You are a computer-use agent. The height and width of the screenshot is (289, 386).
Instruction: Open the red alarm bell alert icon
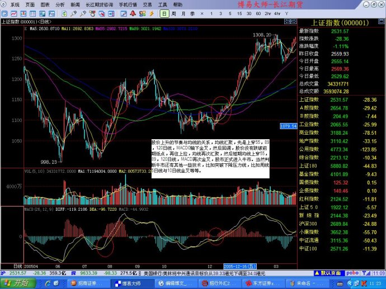click(x=133, y=13)
